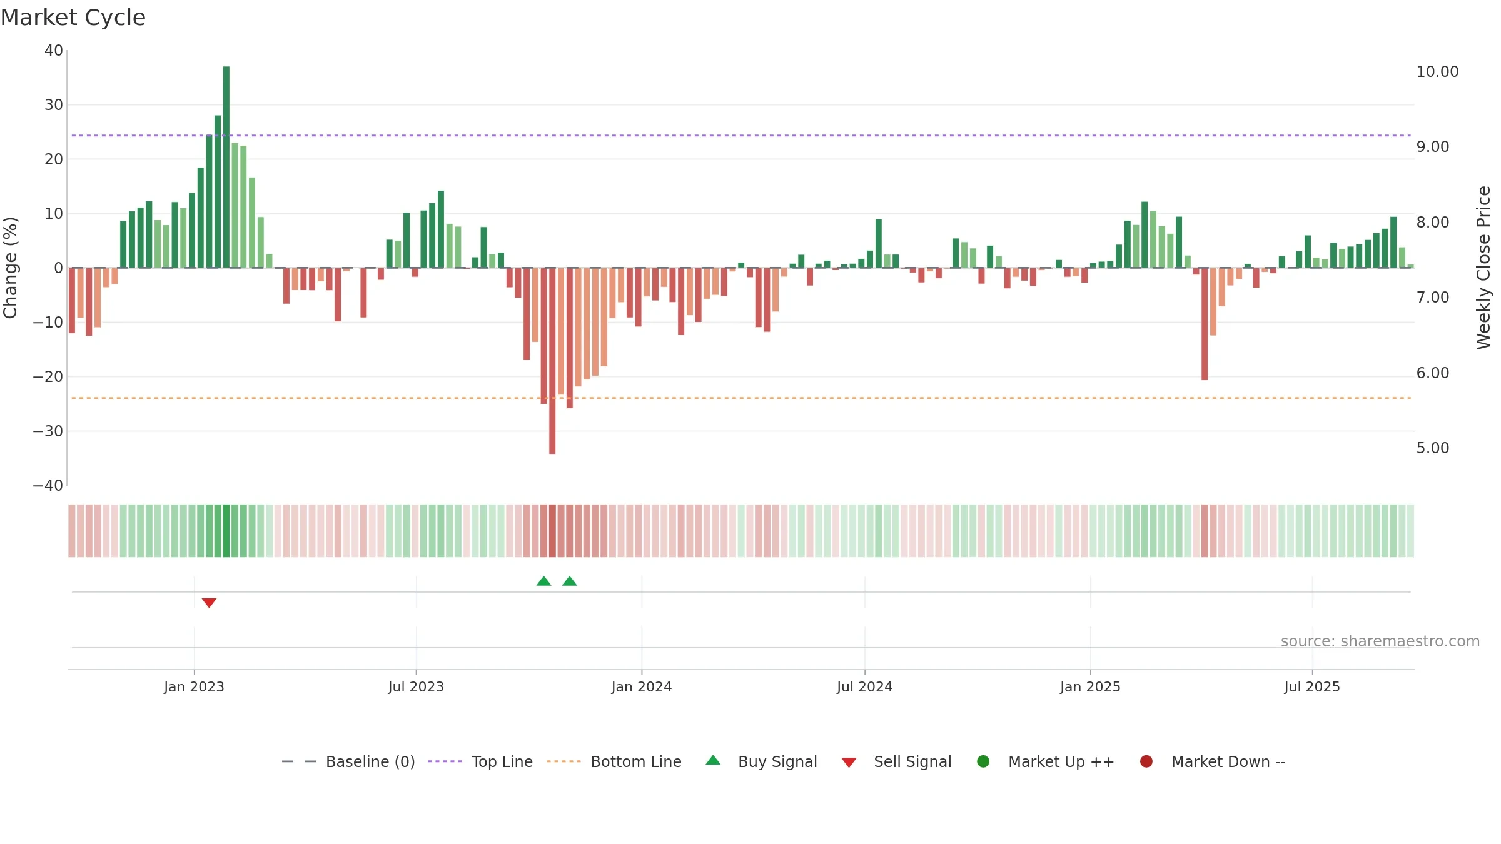Click the Jul 2025 axis label
The height and width of the screenshot is (844, 1501).
point(1312,686)
